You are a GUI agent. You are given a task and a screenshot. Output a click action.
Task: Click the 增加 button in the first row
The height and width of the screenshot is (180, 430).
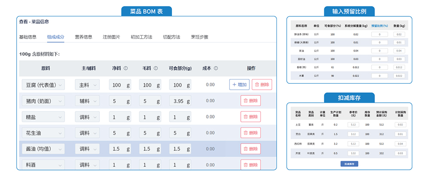pos(239,85)
